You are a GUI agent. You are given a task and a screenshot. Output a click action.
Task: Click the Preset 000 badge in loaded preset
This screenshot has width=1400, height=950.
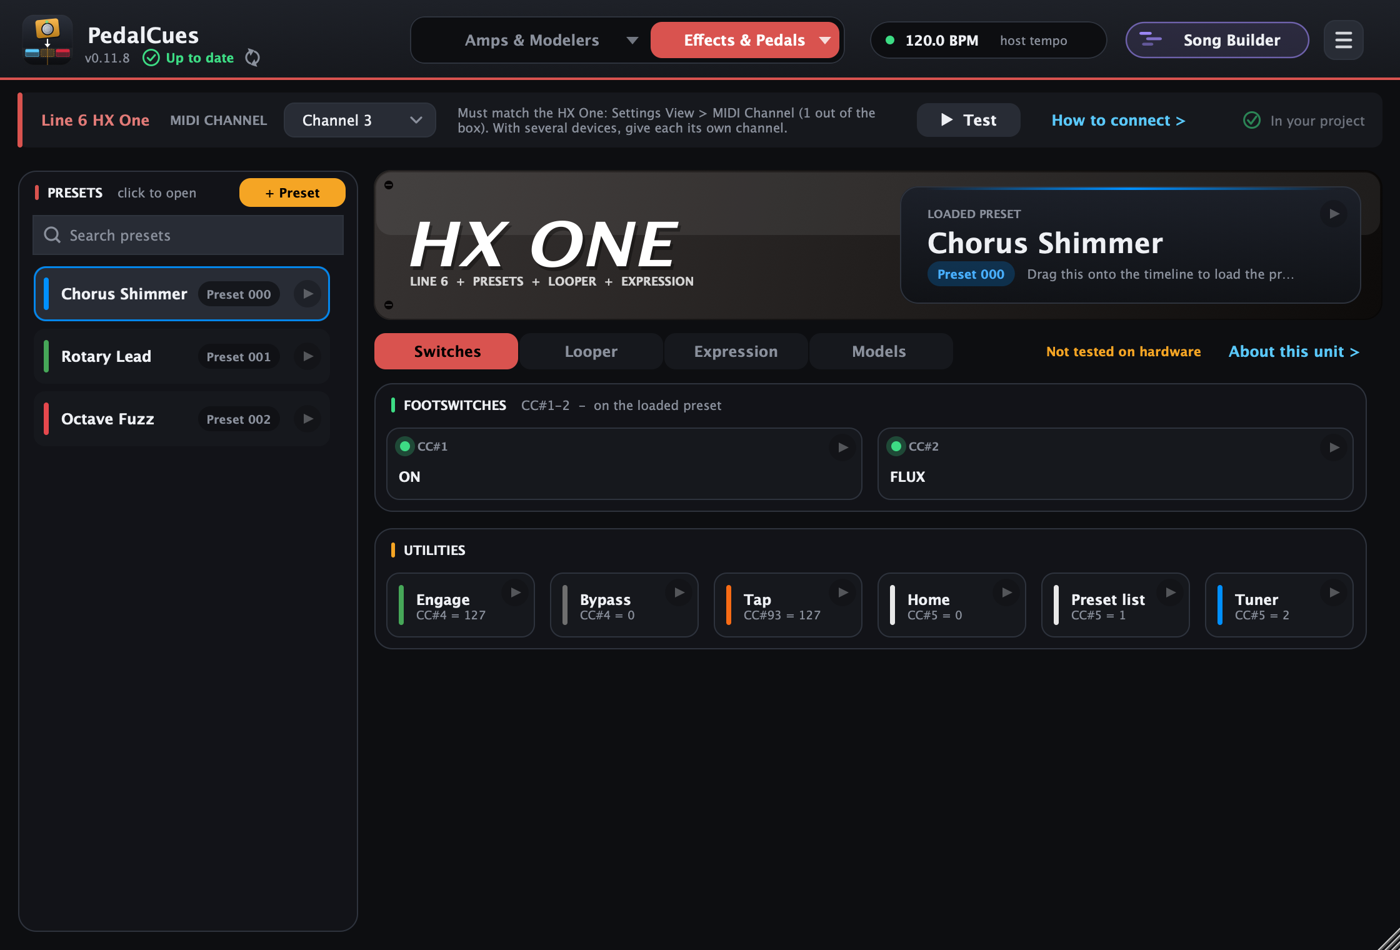[971, 274]
